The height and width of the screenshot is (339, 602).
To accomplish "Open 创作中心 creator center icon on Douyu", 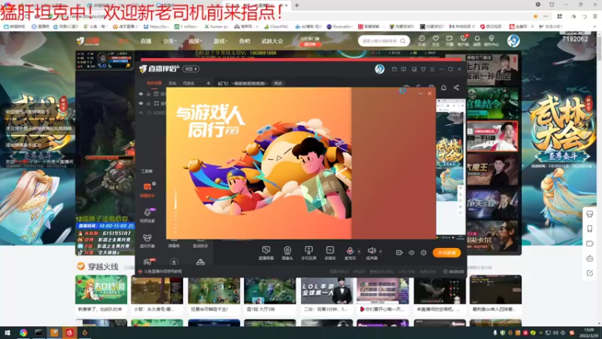I will (491, 41).
